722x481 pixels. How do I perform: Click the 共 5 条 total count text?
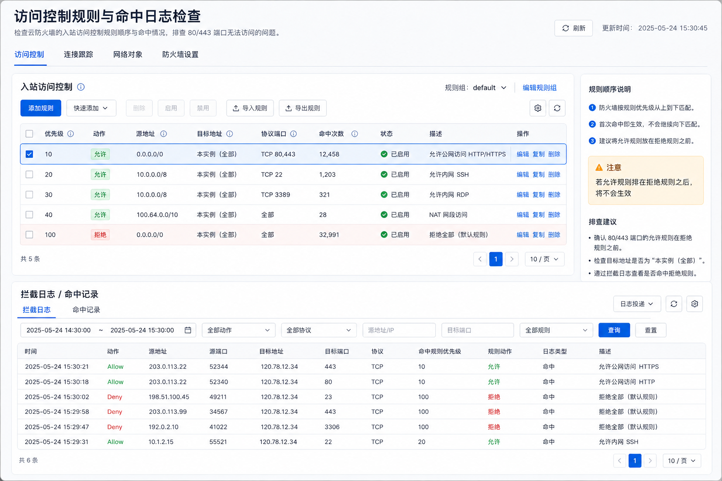pos(30,259)
